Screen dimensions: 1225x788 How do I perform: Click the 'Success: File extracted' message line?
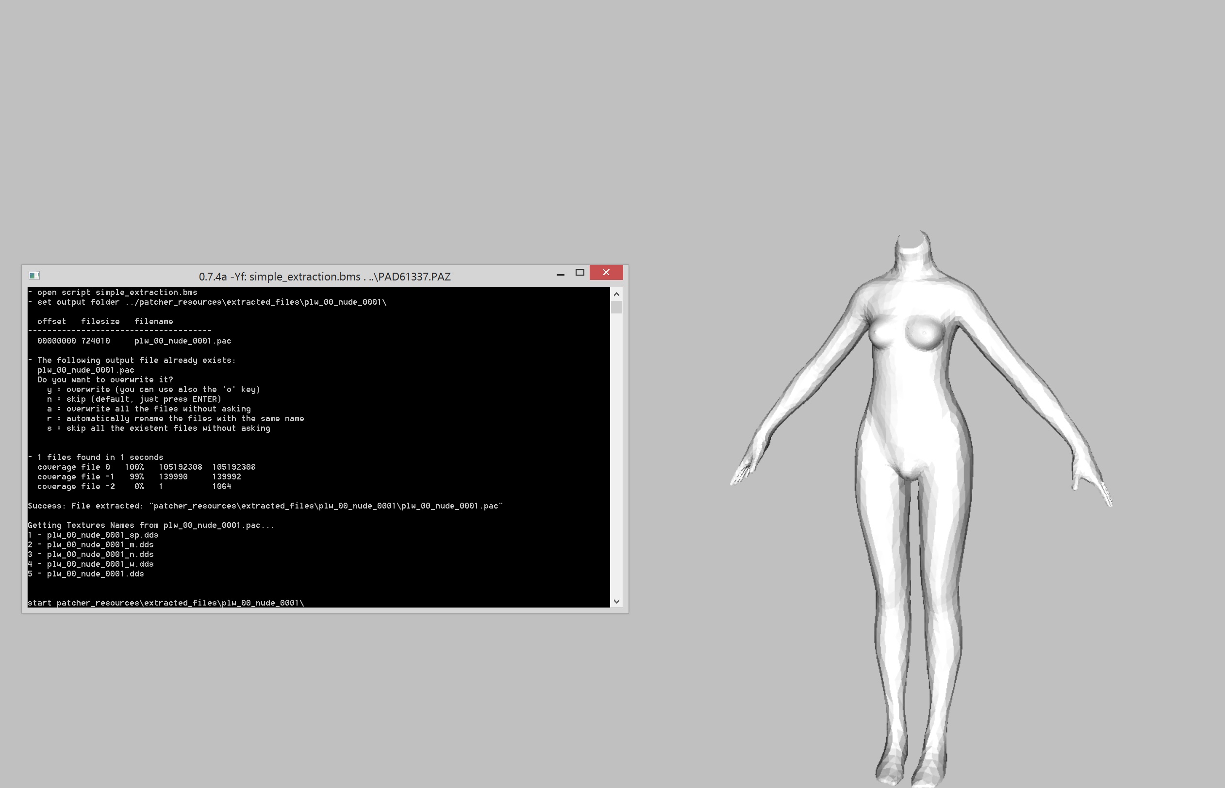point(265,506)
